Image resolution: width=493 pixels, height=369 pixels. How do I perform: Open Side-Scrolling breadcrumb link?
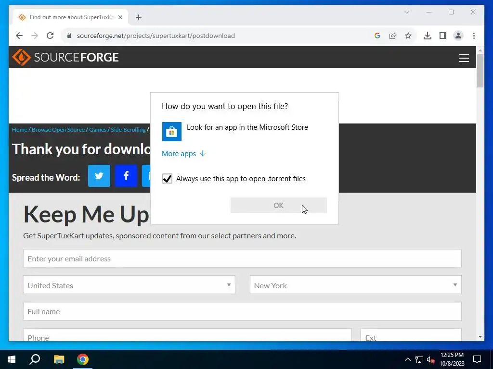128,130
